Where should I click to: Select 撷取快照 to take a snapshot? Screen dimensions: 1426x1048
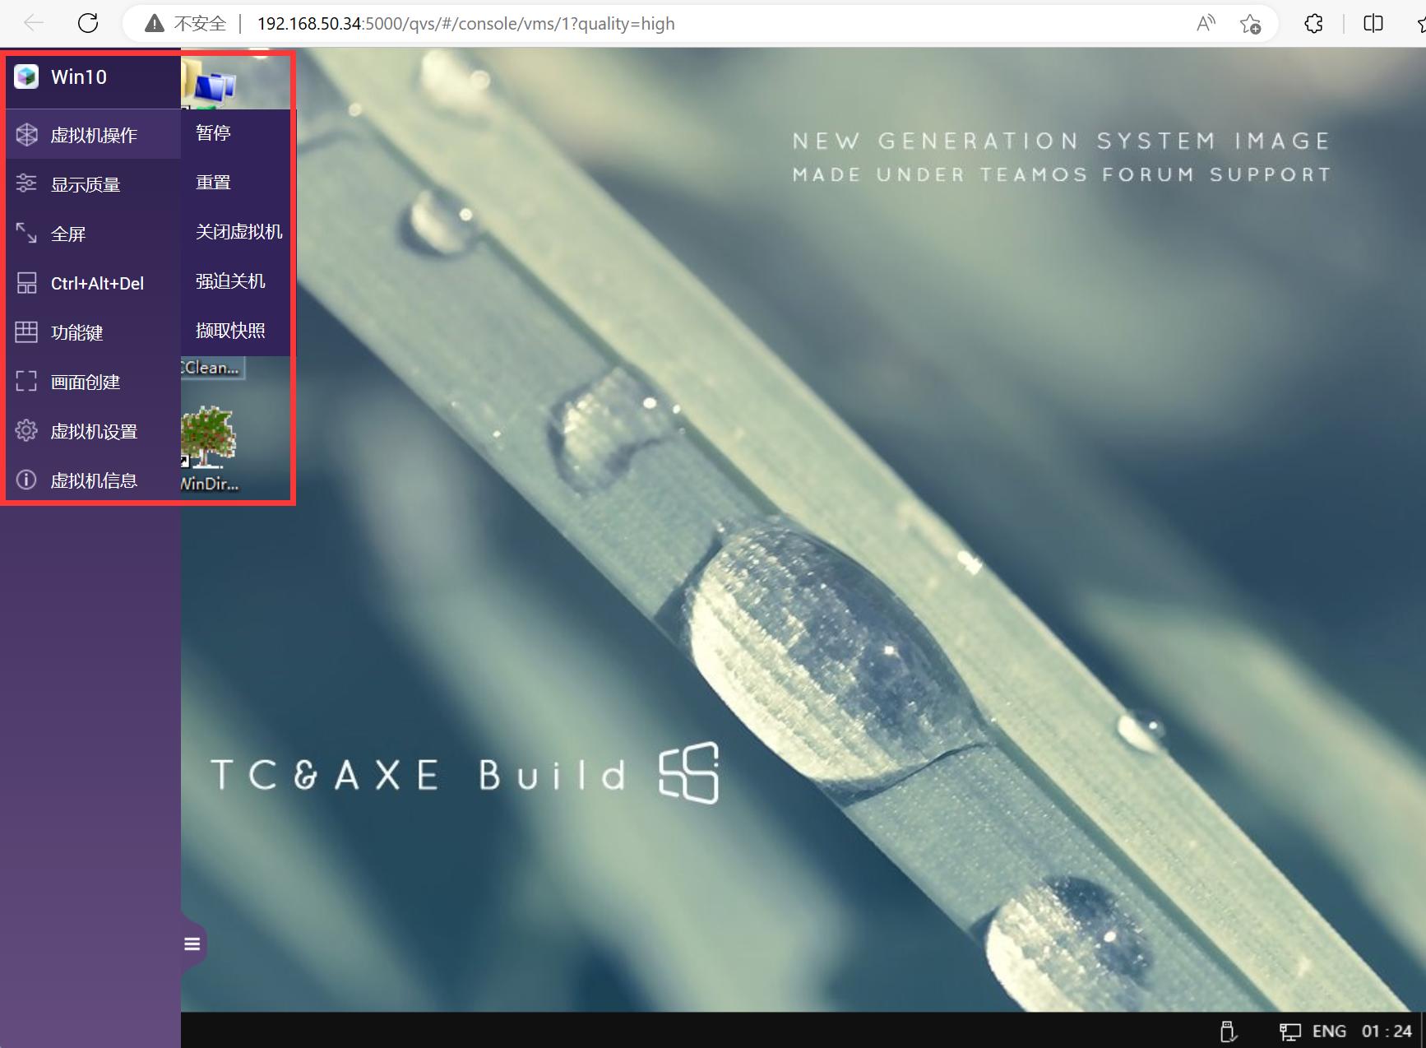point(229,330)
